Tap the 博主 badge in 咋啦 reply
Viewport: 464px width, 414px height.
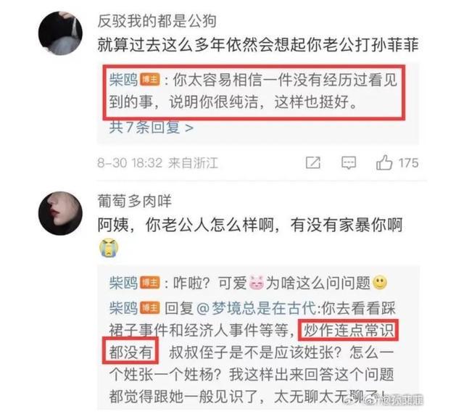point(150,283)
